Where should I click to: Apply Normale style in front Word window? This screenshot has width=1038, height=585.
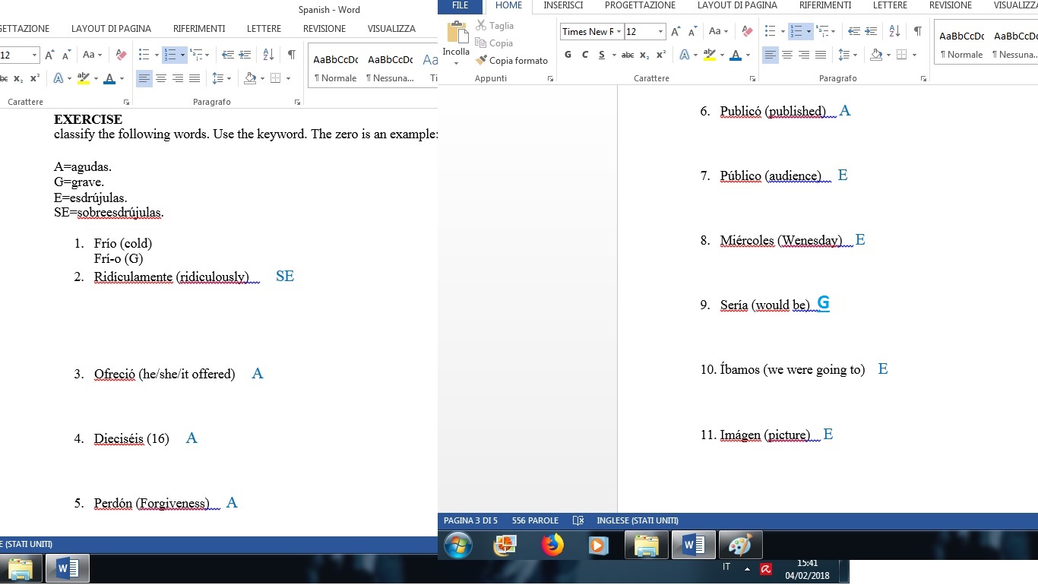pos(961,46)
